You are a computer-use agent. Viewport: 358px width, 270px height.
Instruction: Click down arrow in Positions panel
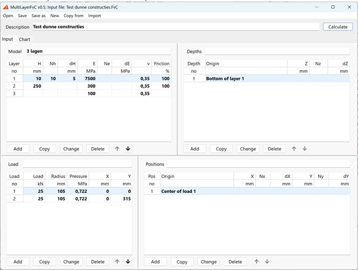point(267,261)
